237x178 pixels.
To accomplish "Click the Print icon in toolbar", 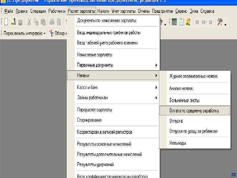I will tap(52, 22).
